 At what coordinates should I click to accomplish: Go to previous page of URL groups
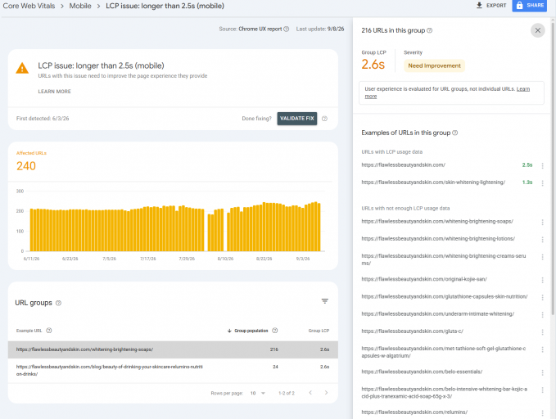[x=310, y=393]
